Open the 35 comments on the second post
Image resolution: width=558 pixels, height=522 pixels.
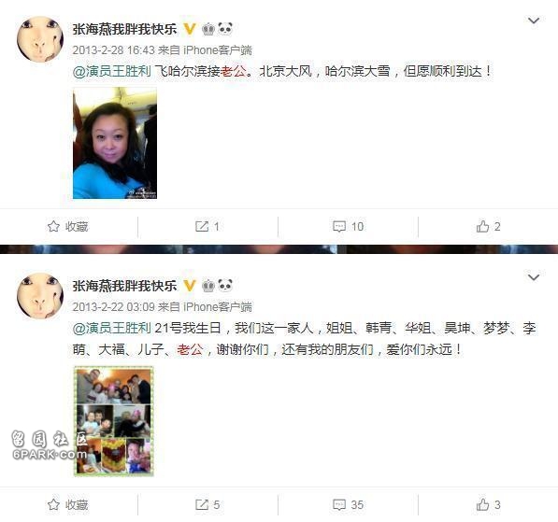coord(348,504)
